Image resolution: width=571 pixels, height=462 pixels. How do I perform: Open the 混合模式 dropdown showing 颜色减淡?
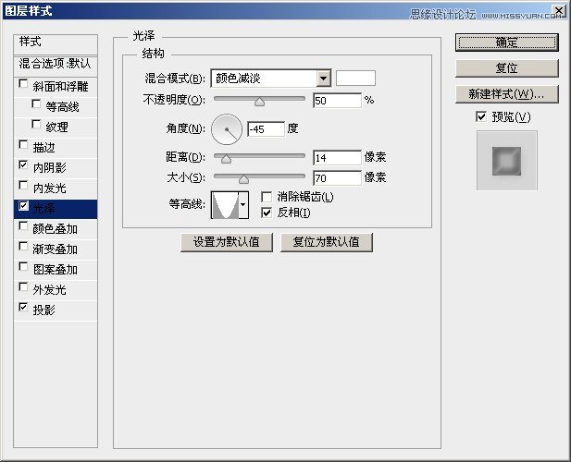(x=270, y=79)
